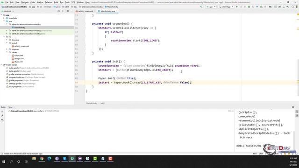Open the AVD Manager icon
The height and width of the screenshot is (168, 299).
coord(284,7)
